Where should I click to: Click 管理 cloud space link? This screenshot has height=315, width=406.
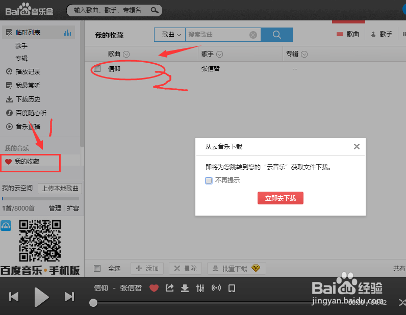[x=55, y=208]
